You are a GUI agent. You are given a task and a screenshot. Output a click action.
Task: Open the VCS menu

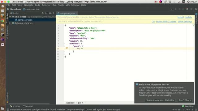(67, 5)
